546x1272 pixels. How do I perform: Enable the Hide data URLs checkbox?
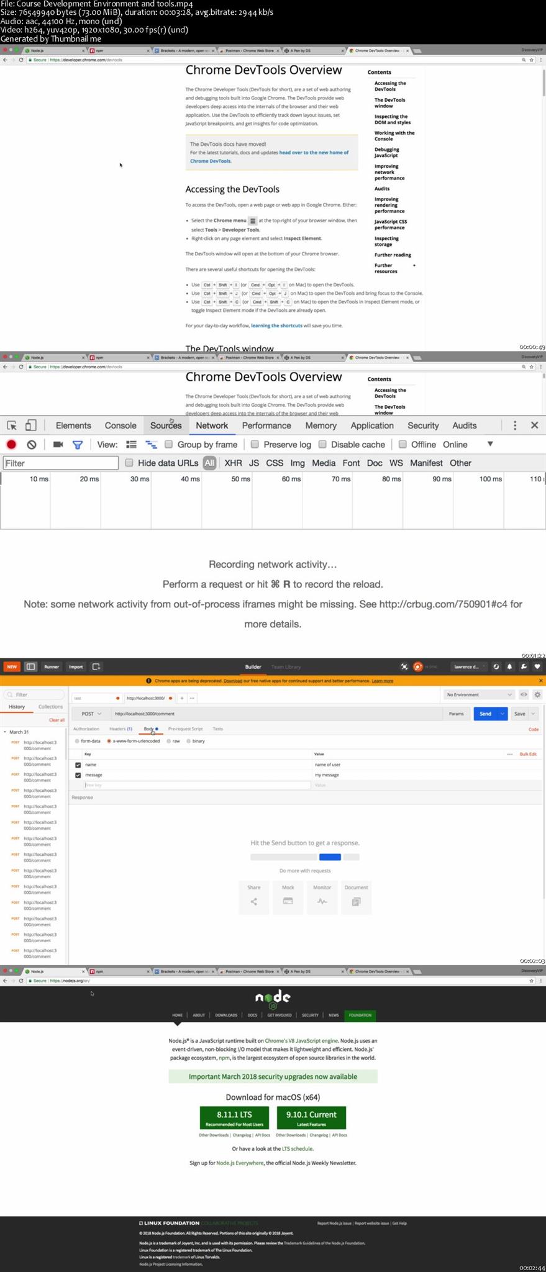129,463
